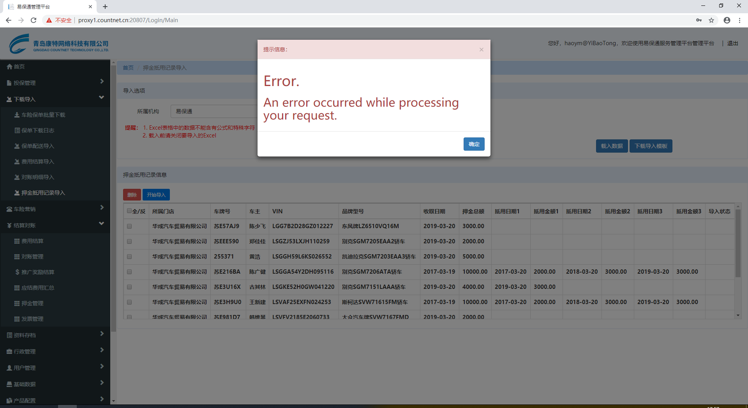The height and width of the screenshot is (408, 748).
Task: Close the error dialog with the X icon
Action: (482, 49)
